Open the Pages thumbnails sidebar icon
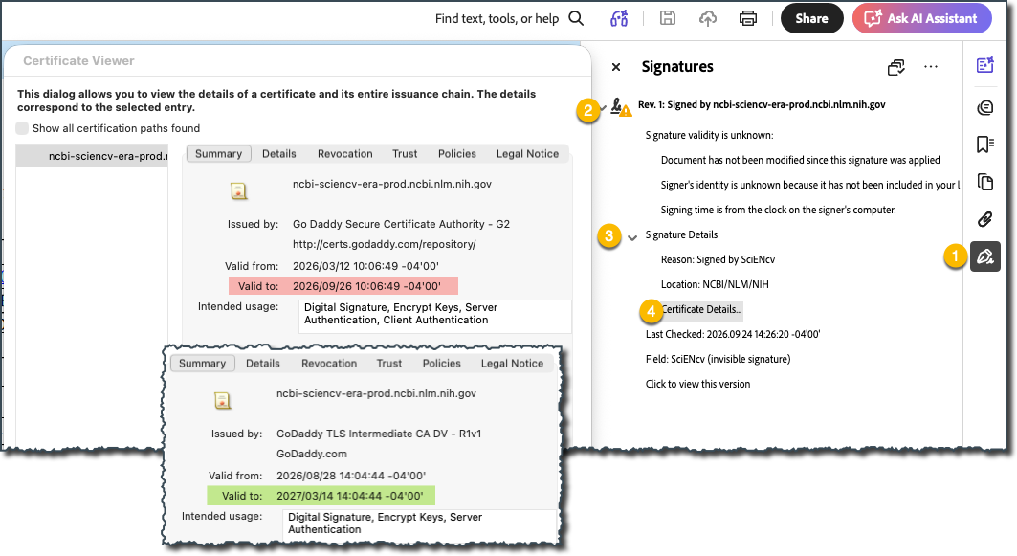The image size is (1017, 556). 984,182
